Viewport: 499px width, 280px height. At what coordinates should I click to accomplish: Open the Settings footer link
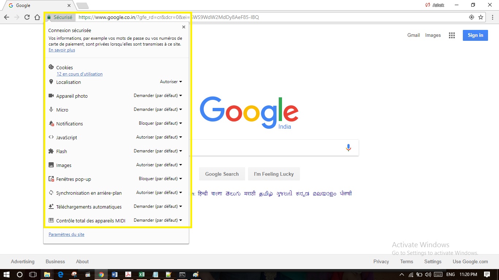point(433,261)
